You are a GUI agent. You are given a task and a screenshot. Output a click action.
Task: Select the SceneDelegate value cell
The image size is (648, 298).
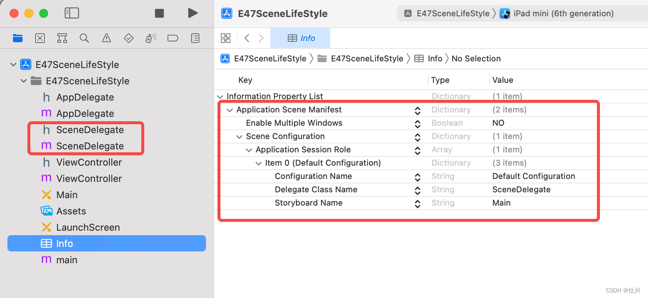(x=521, y=190)
